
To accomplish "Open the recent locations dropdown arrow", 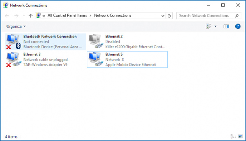I will pyautogui.click(x=24, y=15).
